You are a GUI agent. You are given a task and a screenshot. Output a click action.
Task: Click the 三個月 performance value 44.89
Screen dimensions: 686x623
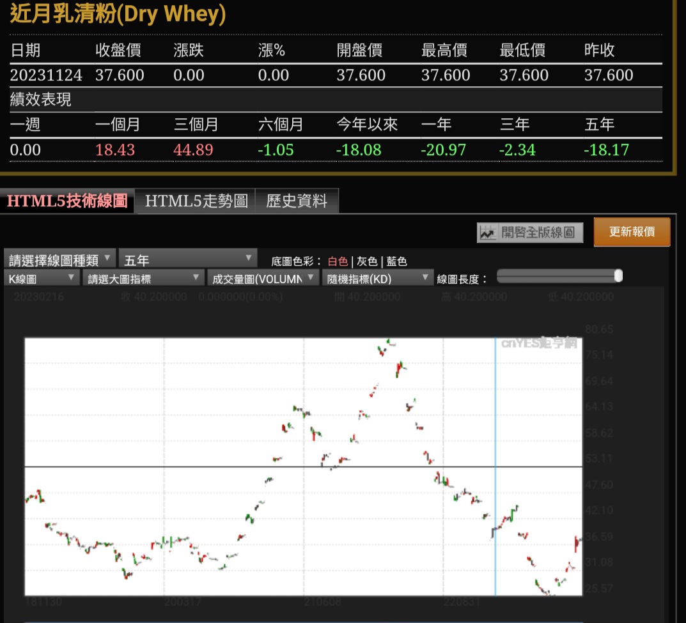(193, 150)
